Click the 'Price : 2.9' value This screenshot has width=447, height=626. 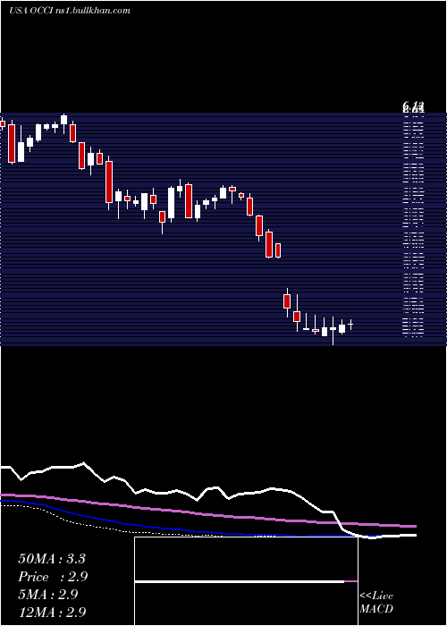point(53,577)
